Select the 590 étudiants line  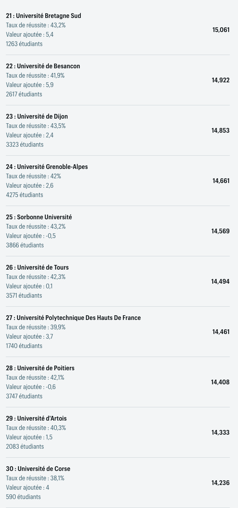[23, 497]
